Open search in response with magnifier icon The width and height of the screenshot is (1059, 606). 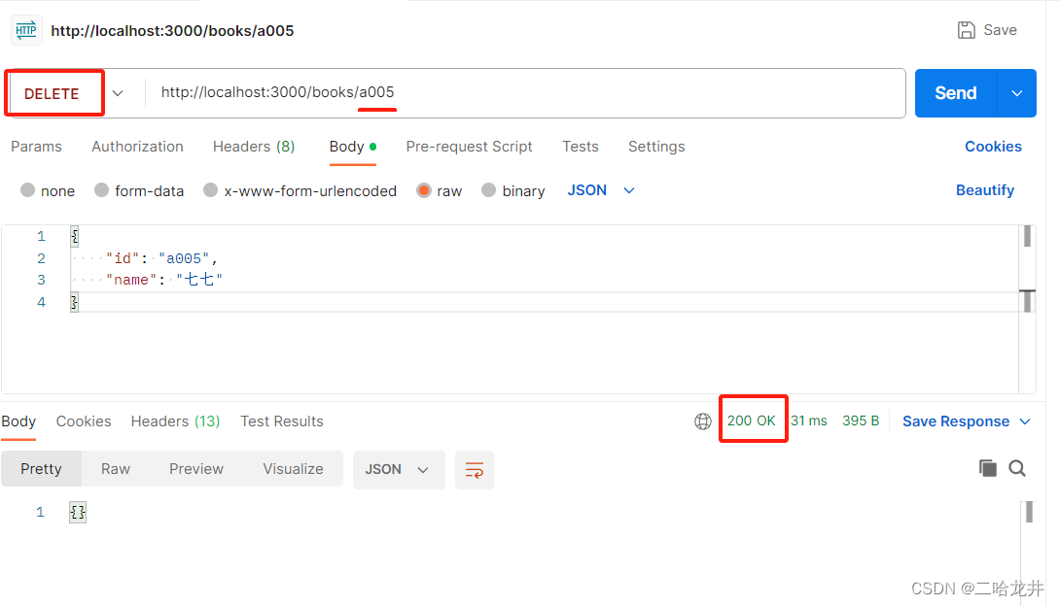(1017, 468)
